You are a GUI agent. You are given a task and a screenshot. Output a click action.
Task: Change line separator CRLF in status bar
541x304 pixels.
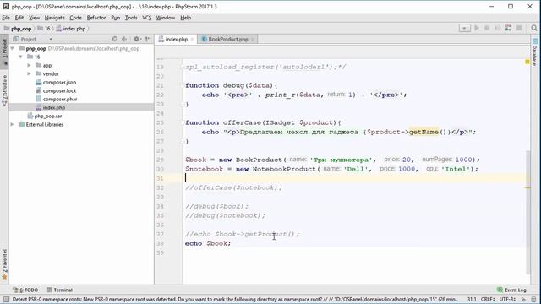pos(489,299)
